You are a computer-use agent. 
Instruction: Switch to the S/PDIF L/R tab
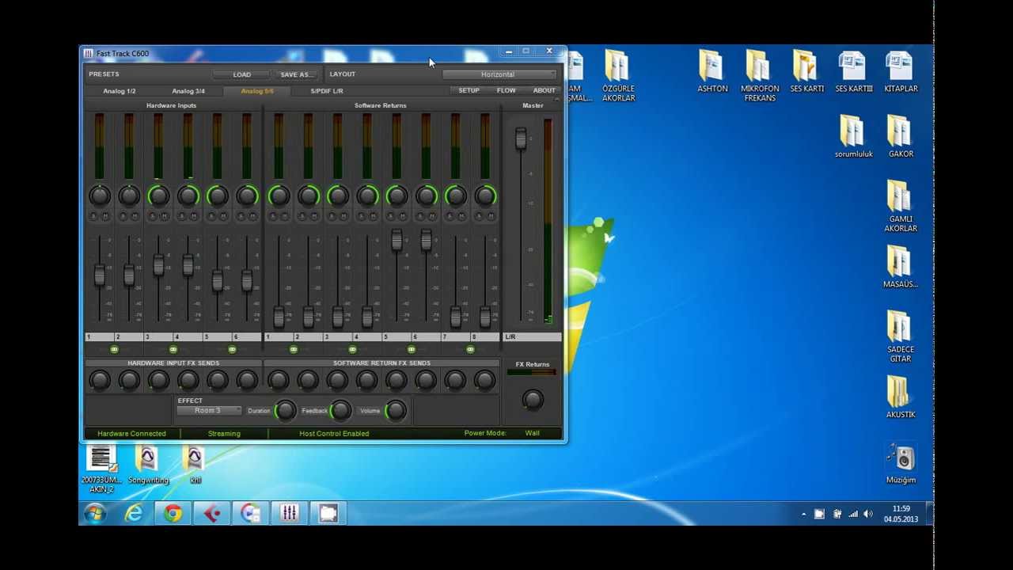pos(327,91)
